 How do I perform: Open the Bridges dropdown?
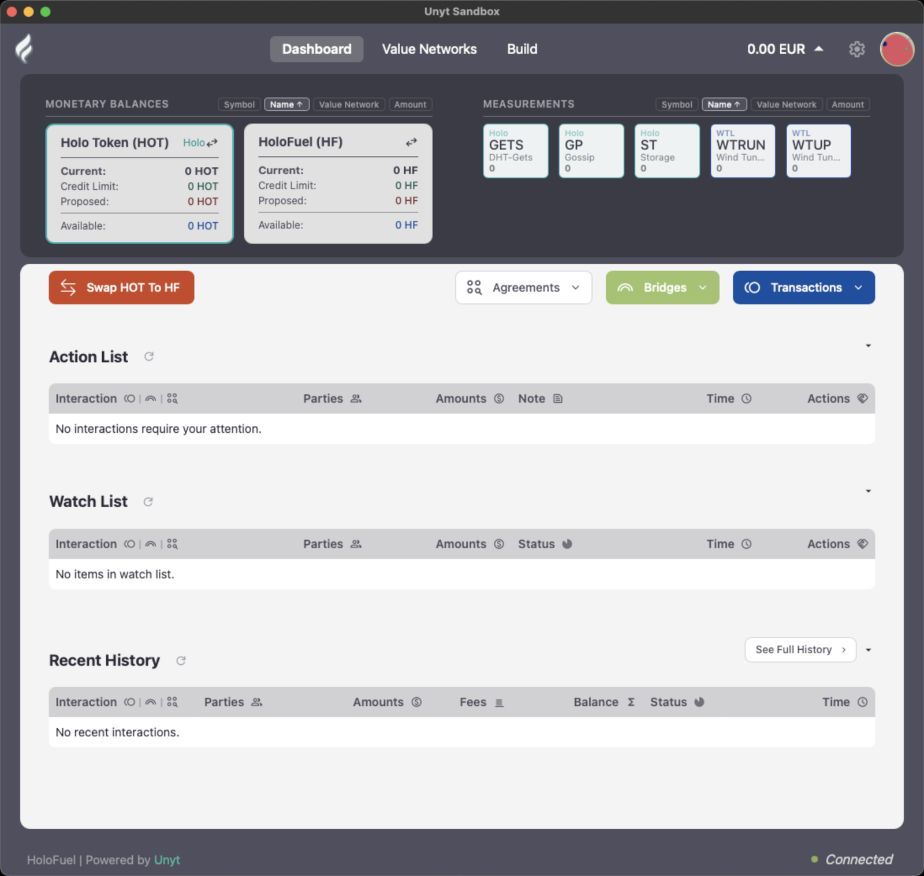tap(662, 287)
